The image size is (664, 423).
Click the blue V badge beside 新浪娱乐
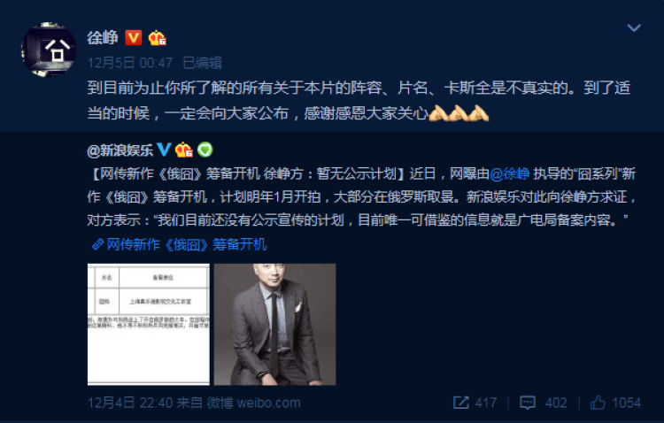pos(164,150)
